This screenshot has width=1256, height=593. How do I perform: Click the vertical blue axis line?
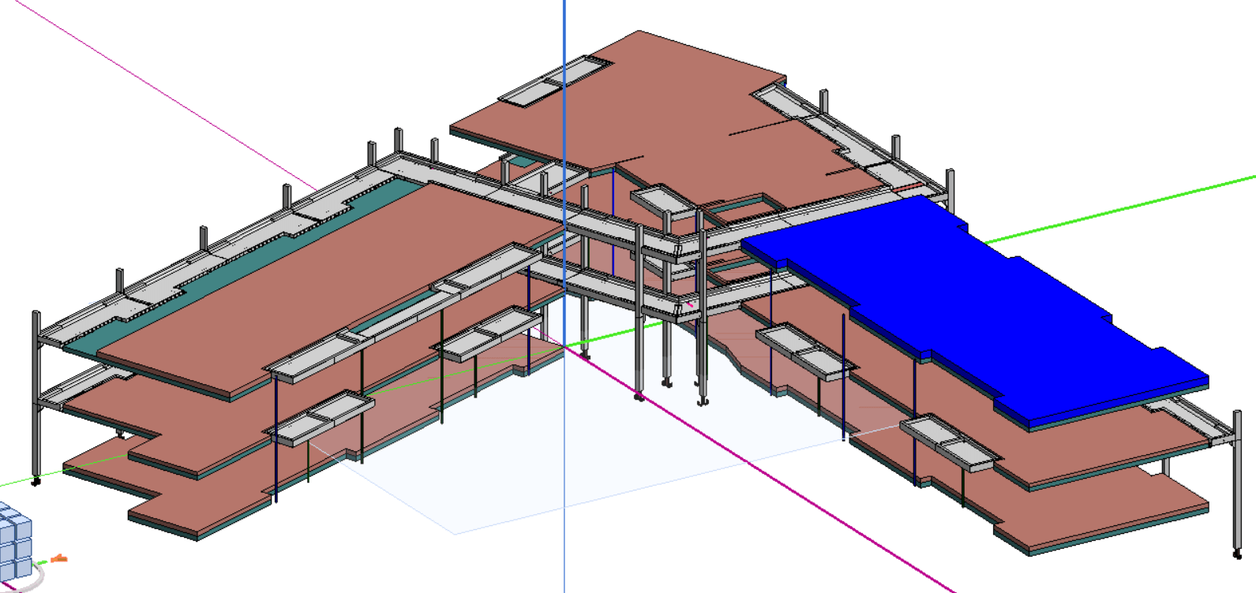pyautogui.click(x=564, y=513)
